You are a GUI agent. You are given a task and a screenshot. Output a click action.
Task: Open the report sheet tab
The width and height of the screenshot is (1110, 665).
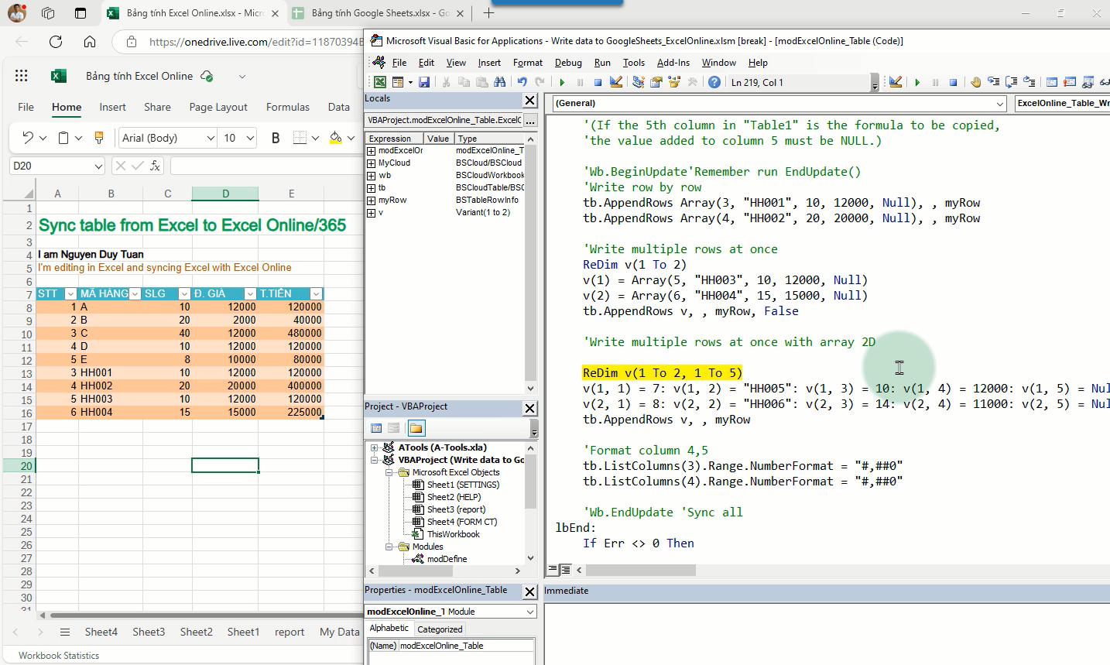tap(289, 632)
